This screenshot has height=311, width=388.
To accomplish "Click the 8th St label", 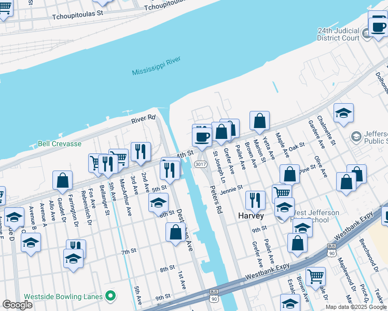I will [167, 268].
